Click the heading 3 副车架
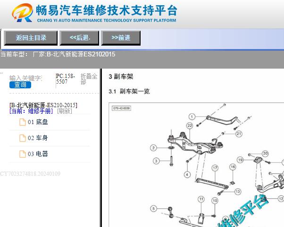Screen dimensions: 284x227 [121, 77]
